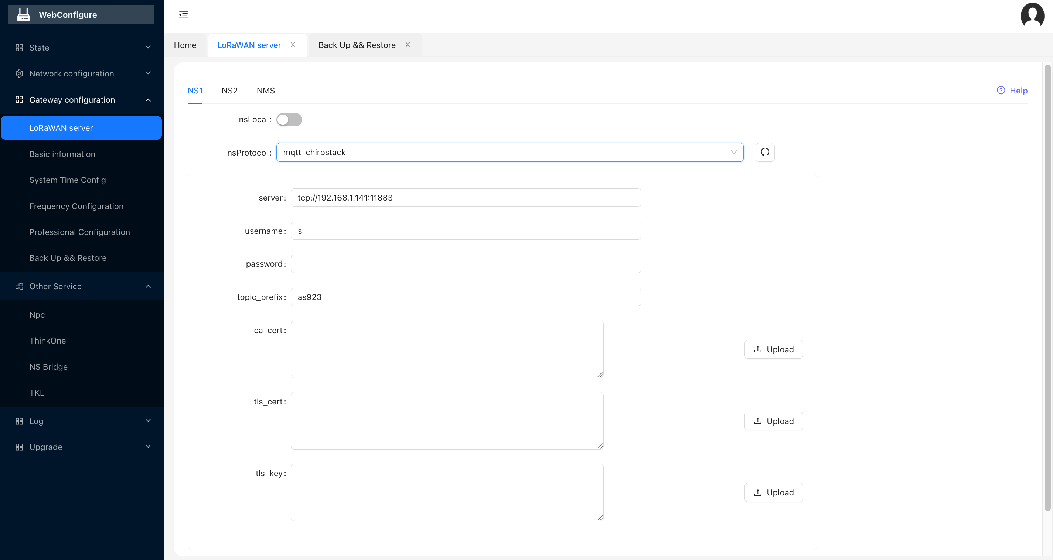Viewport: 1053px width, 560px height.
Task: Click into the username field
Action: (466, 231)
